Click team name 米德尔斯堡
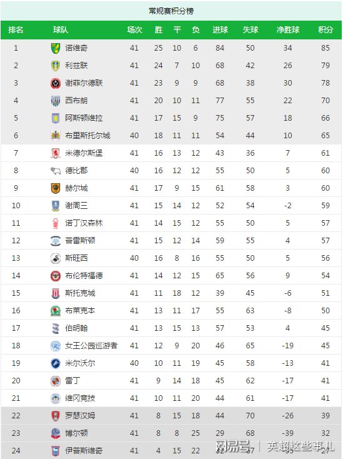Image resolution: width=343 pixels, height=459 pixels. point(84,153)
